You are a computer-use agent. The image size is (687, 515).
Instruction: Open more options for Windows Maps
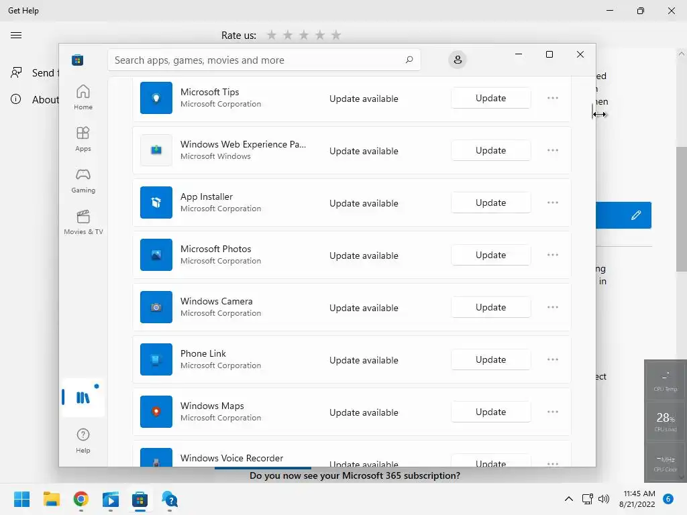553,412
